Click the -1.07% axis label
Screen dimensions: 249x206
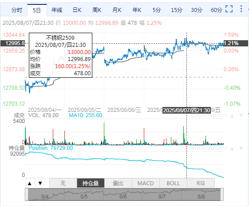coord(232,104)
